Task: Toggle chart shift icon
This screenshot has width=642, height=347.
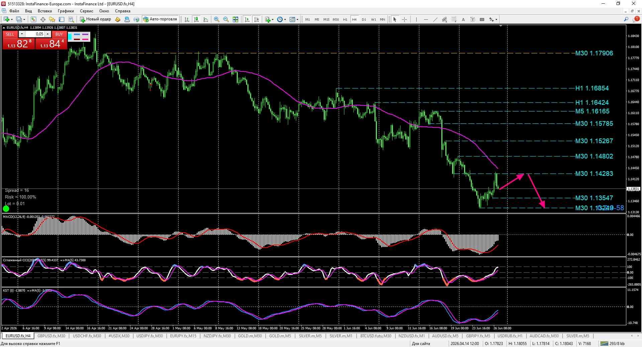Action: [x=256, y=19]
